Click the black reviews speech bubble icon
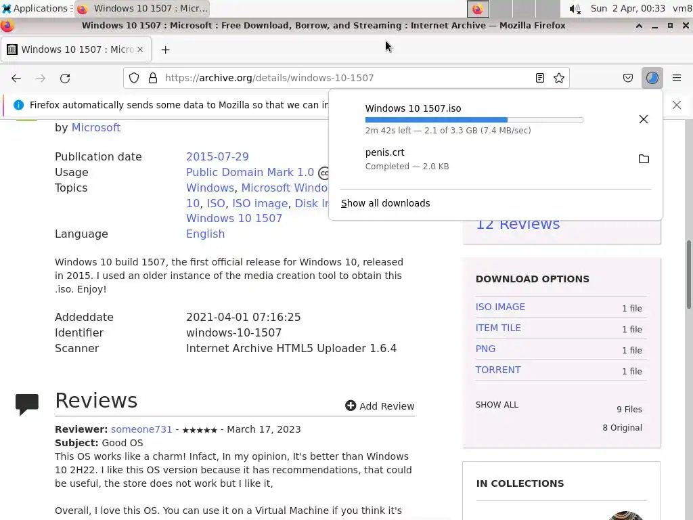The width and height of the screenshot is (693, 520). click(27, 404)
